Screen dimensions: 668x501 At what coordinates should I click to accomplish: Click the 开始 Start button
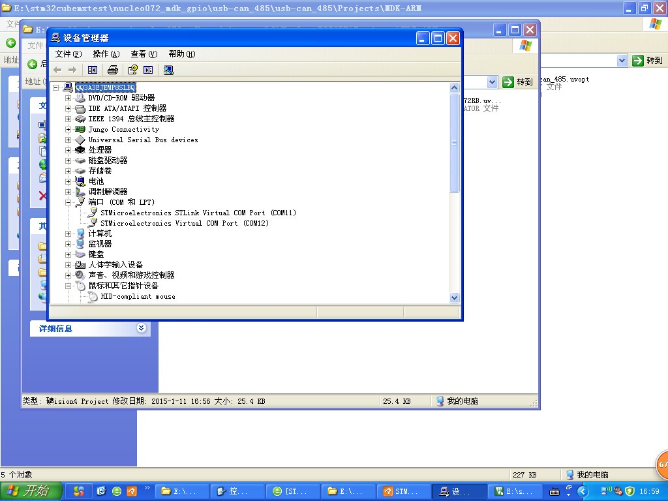click(x=31, y=491)
